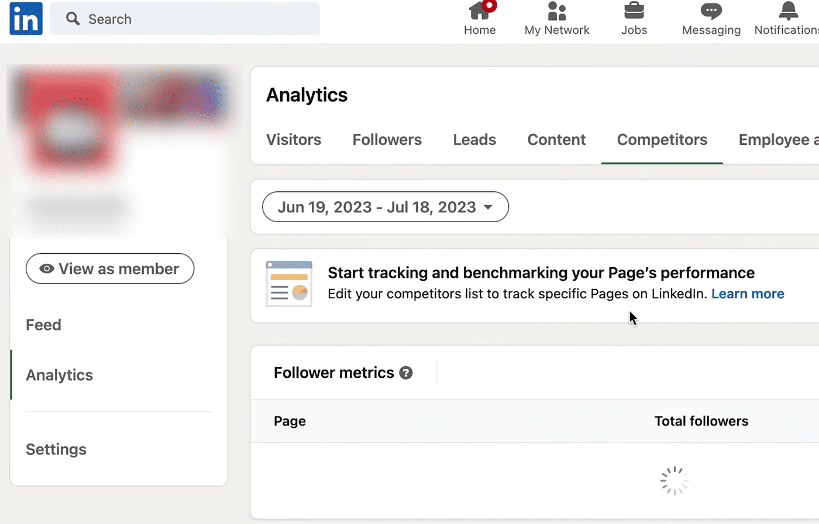Go to Home via house icon

click(480, 10)
